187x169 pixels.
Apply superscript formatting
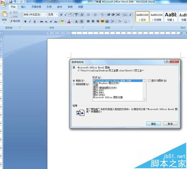tap(51, 21)
